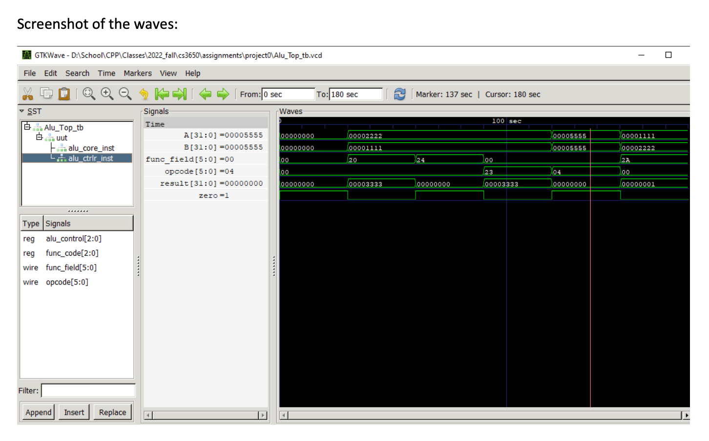Open the Search menu
Viewport: 709px width, 441px height.
pyautogui.click(x=77, y=73)
